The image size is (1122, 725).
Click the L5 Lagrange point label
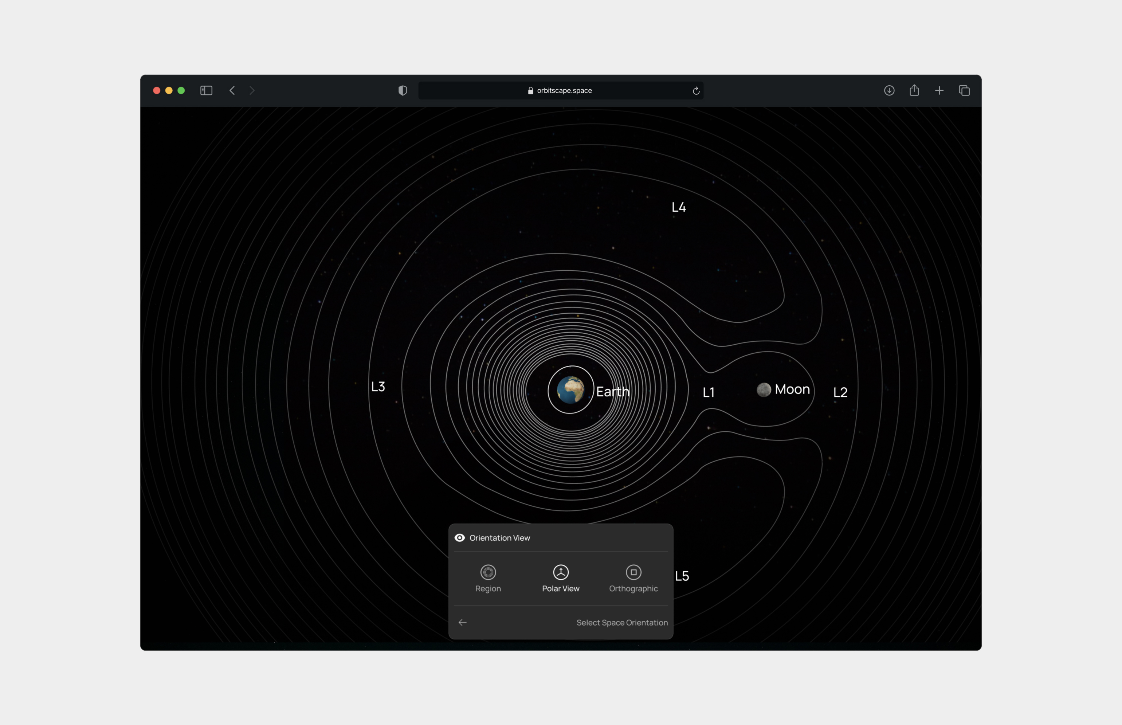[x=682, y=576]
